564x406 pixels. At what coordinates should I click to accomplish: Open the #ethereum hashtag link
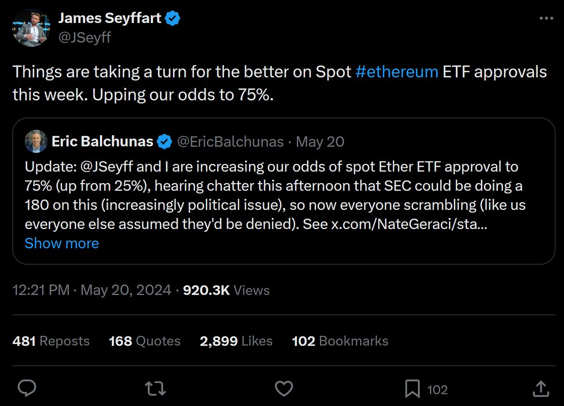pyautogui.click(x=397, y=72)
